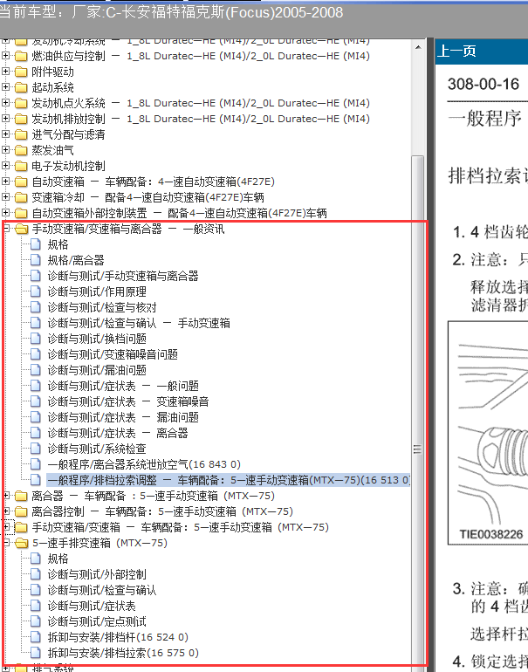
Task: Expand the 起动系统 folder node
Action: (x=5, y=87)
